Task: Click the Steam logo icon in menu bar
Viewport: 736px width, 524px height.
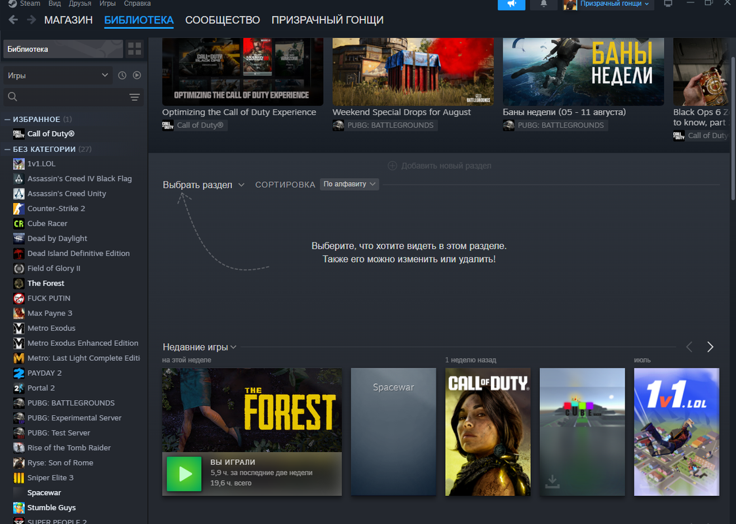Action: point(12,3)
